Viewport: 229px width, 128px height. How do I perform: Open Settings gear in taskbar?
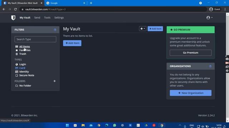[122, 126]
